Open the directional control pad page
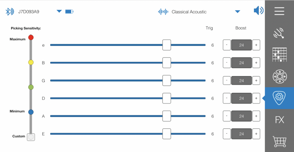 (x=279, y=76)
